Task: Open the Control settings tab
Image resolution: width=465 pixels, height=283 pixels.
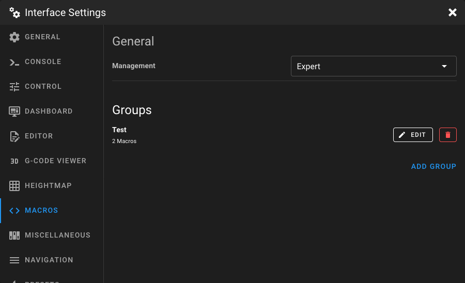Action: pos(52,87)
